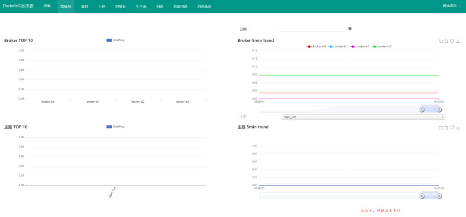The height and width of the screenshot is (217, 466).
Task: Open the 消费者 navigation tab
Action: pos(120,6)
